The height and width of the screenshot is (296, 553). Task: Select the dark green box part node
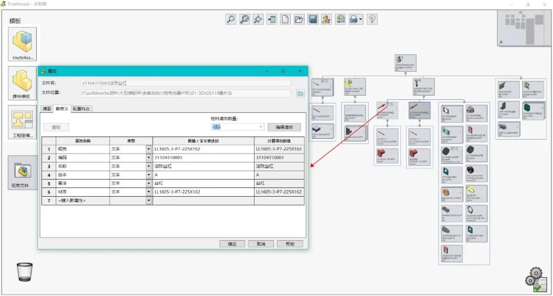point(533,111)
